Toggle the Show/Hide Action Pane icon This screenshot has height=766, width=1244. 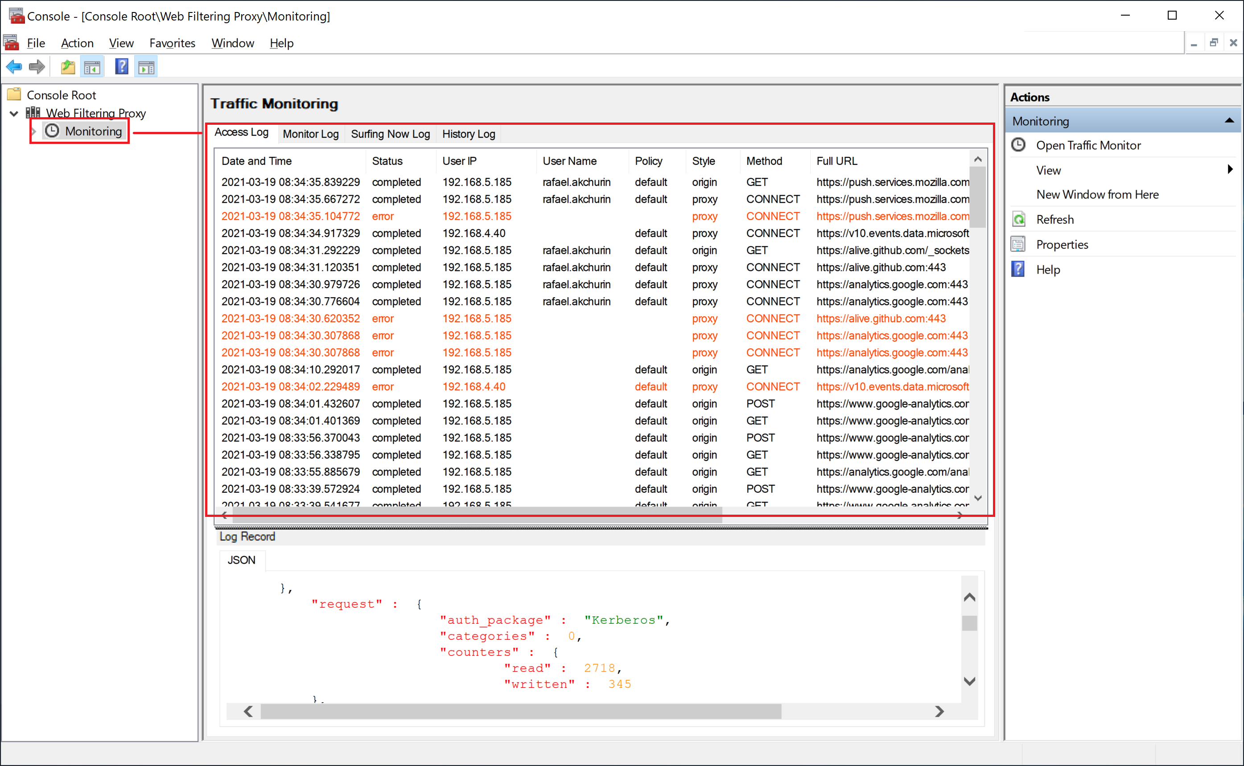coord(147,67)
